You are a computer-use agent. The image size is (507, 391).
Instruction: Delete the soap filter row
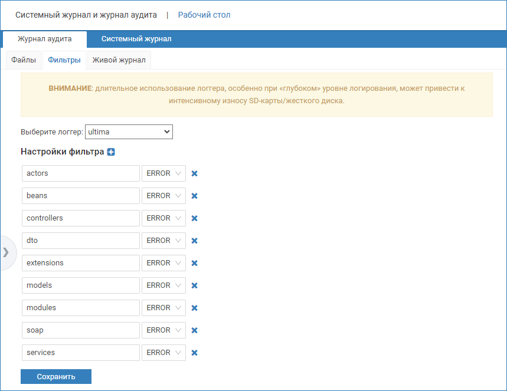(194, 330)
